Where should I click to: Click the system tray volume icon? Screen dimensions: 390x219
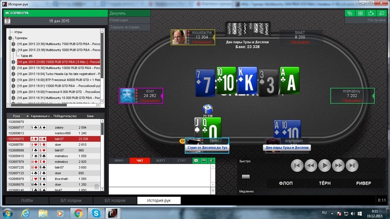point(353,213)
